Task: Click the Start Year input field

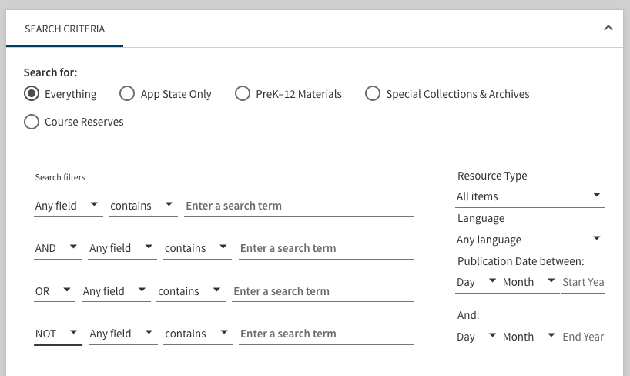Action: (x=583, y=282)
